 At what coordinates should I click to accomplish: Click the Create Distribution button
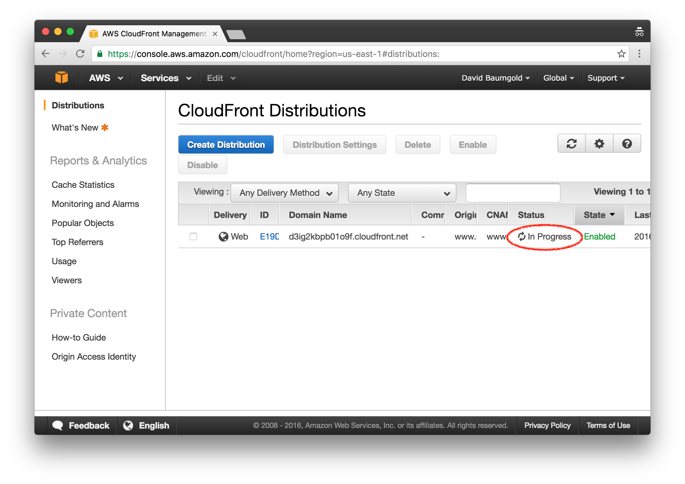[x=226, y=144]
